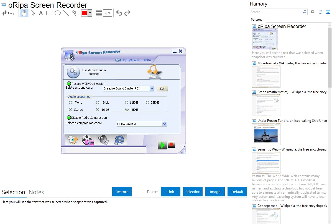The height and width of the screenshot is (224, 332).
Task: Open the Under Frozen Tundra snapshot thumbnail
Action: coord(266,134)
